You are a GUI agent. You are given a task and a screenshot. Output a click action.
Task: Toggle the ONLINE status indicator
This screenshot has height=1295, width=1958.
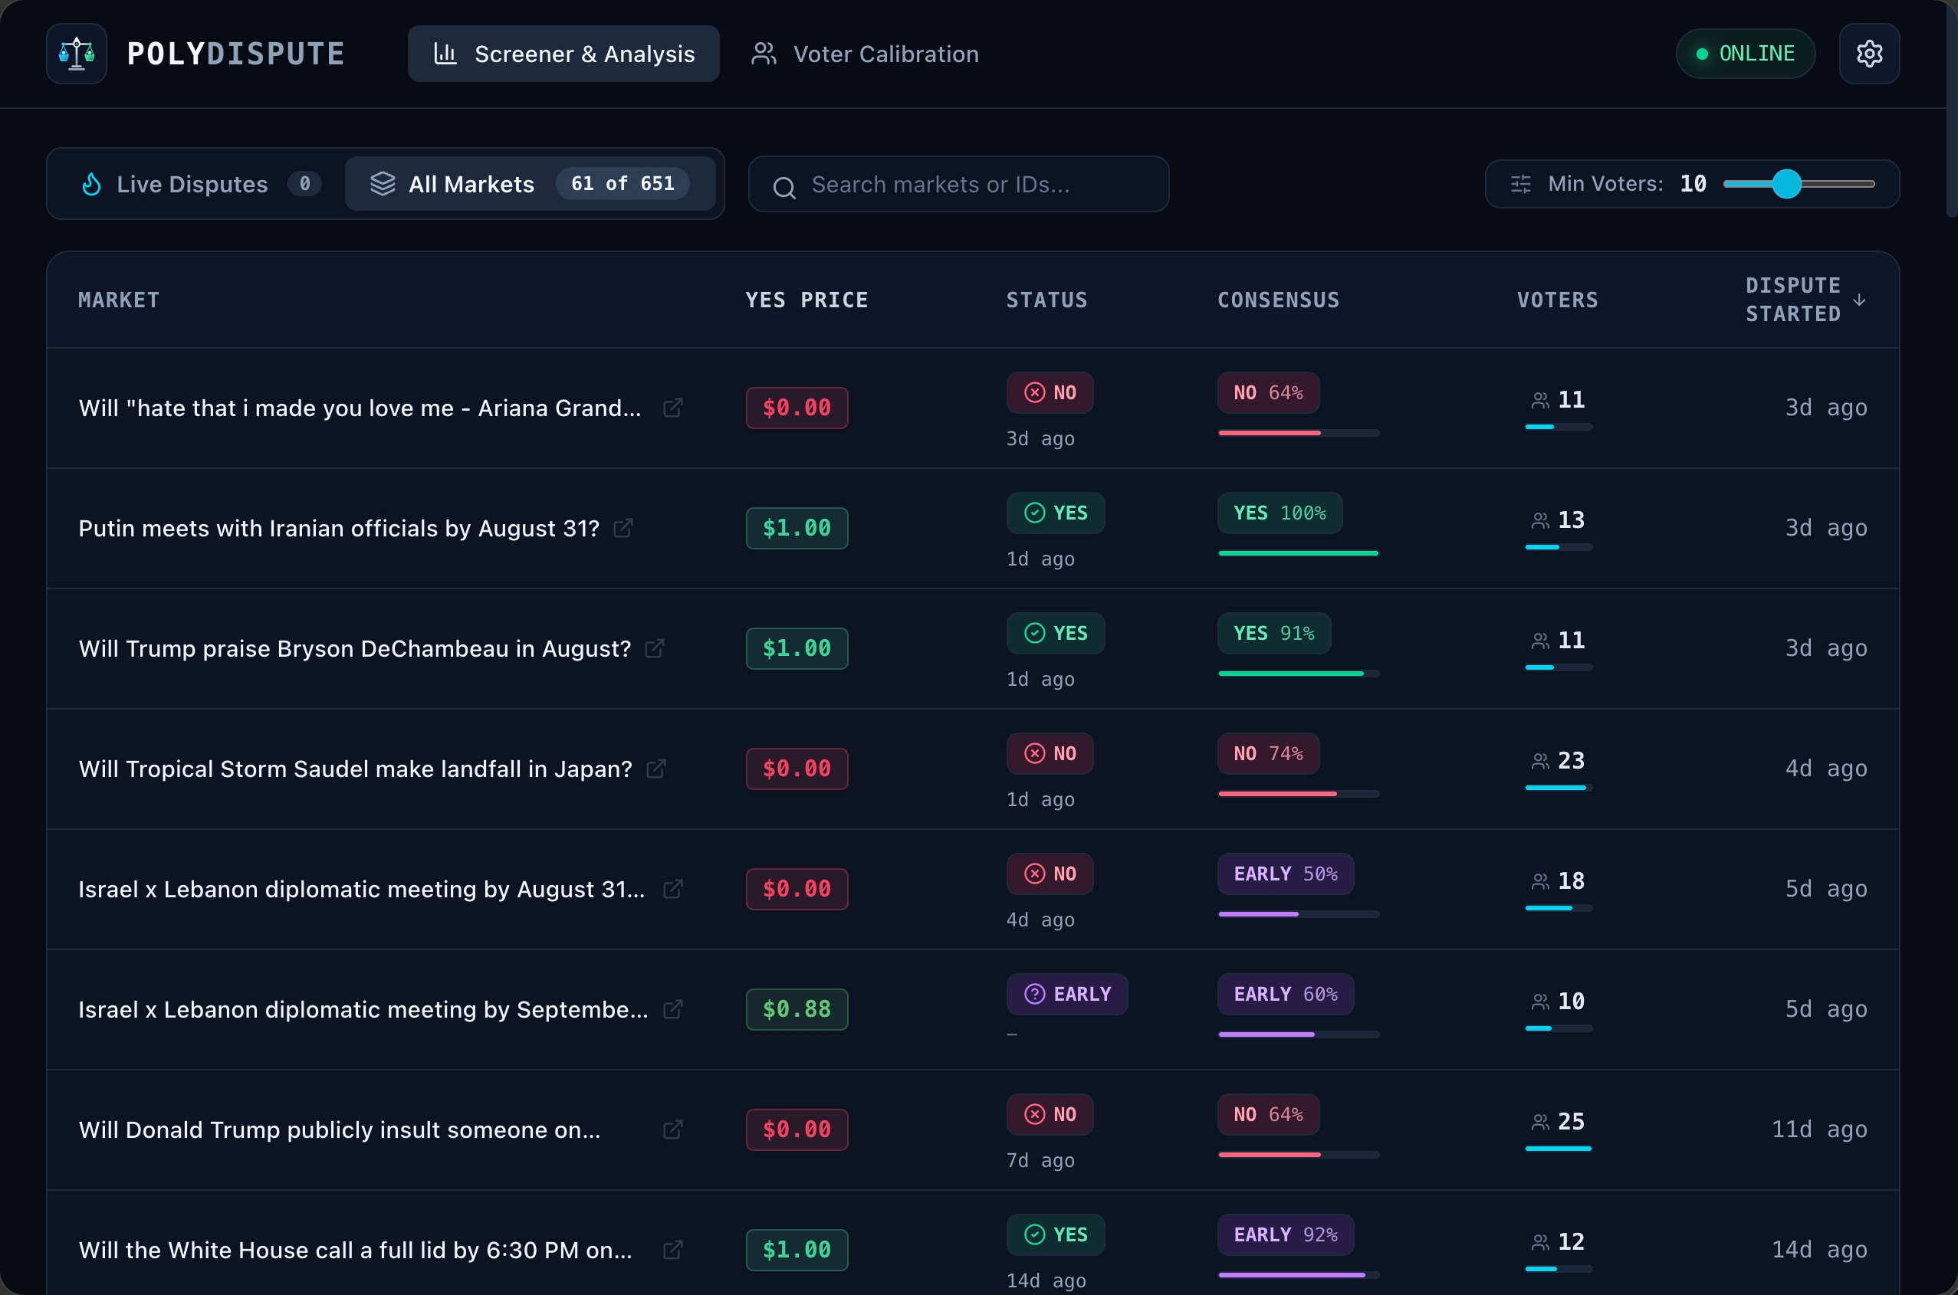pyautogui.click(x=1745, y=54)
